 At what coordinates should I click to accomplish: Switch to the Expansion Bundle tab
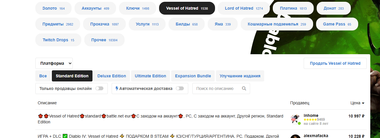tap(193, 76)
